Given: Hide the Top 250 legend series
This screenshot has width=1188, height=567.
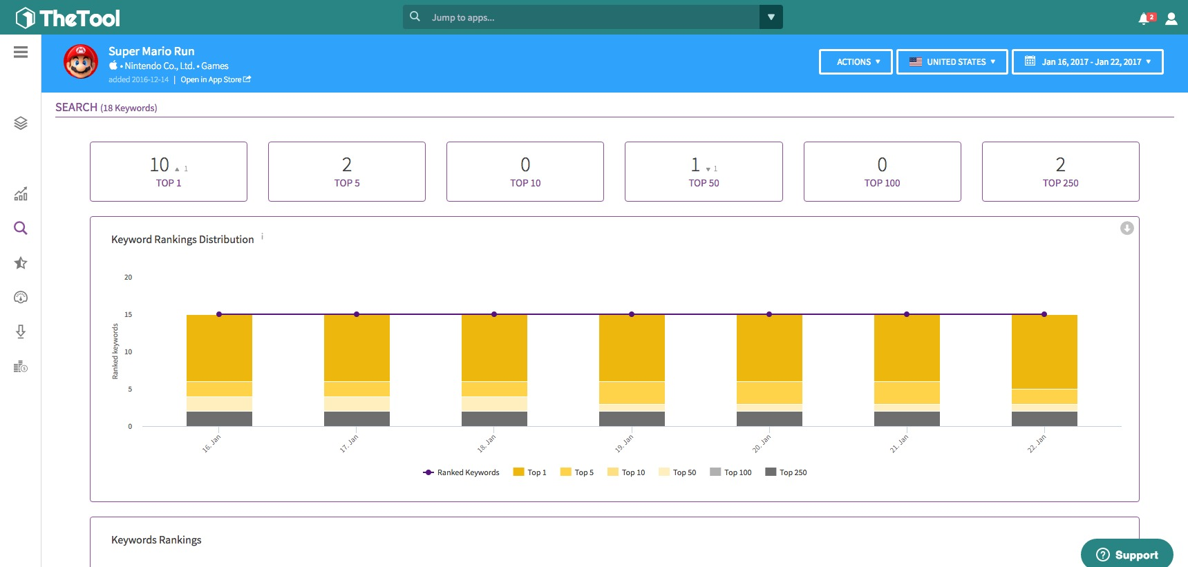Looking at the screenshot, I should [x=786, y=472].
